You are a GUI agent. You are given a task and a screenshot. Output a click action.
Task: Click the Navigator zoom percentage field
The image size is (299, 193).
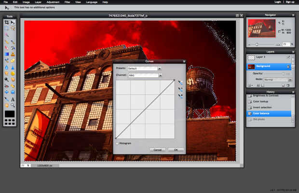[x=286, y=44]
